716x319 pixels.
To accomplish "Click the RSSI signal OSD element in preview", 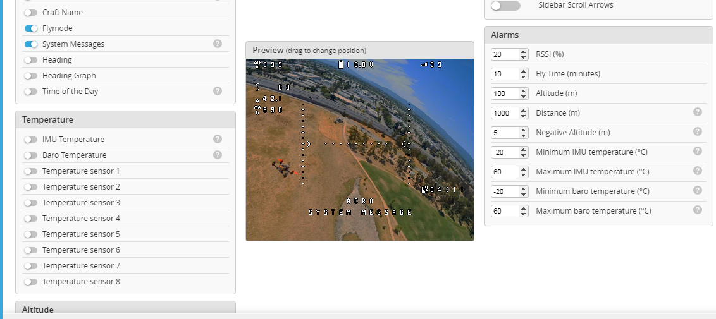I will coord(431,64).
